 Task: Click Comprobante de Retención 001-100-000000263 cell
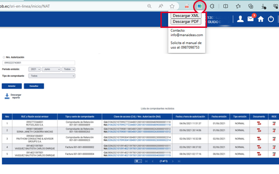point(79,130)
